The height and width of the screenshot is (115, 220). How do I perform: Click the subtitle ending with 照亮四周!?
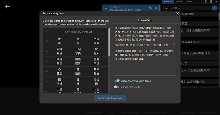point(187,14)
